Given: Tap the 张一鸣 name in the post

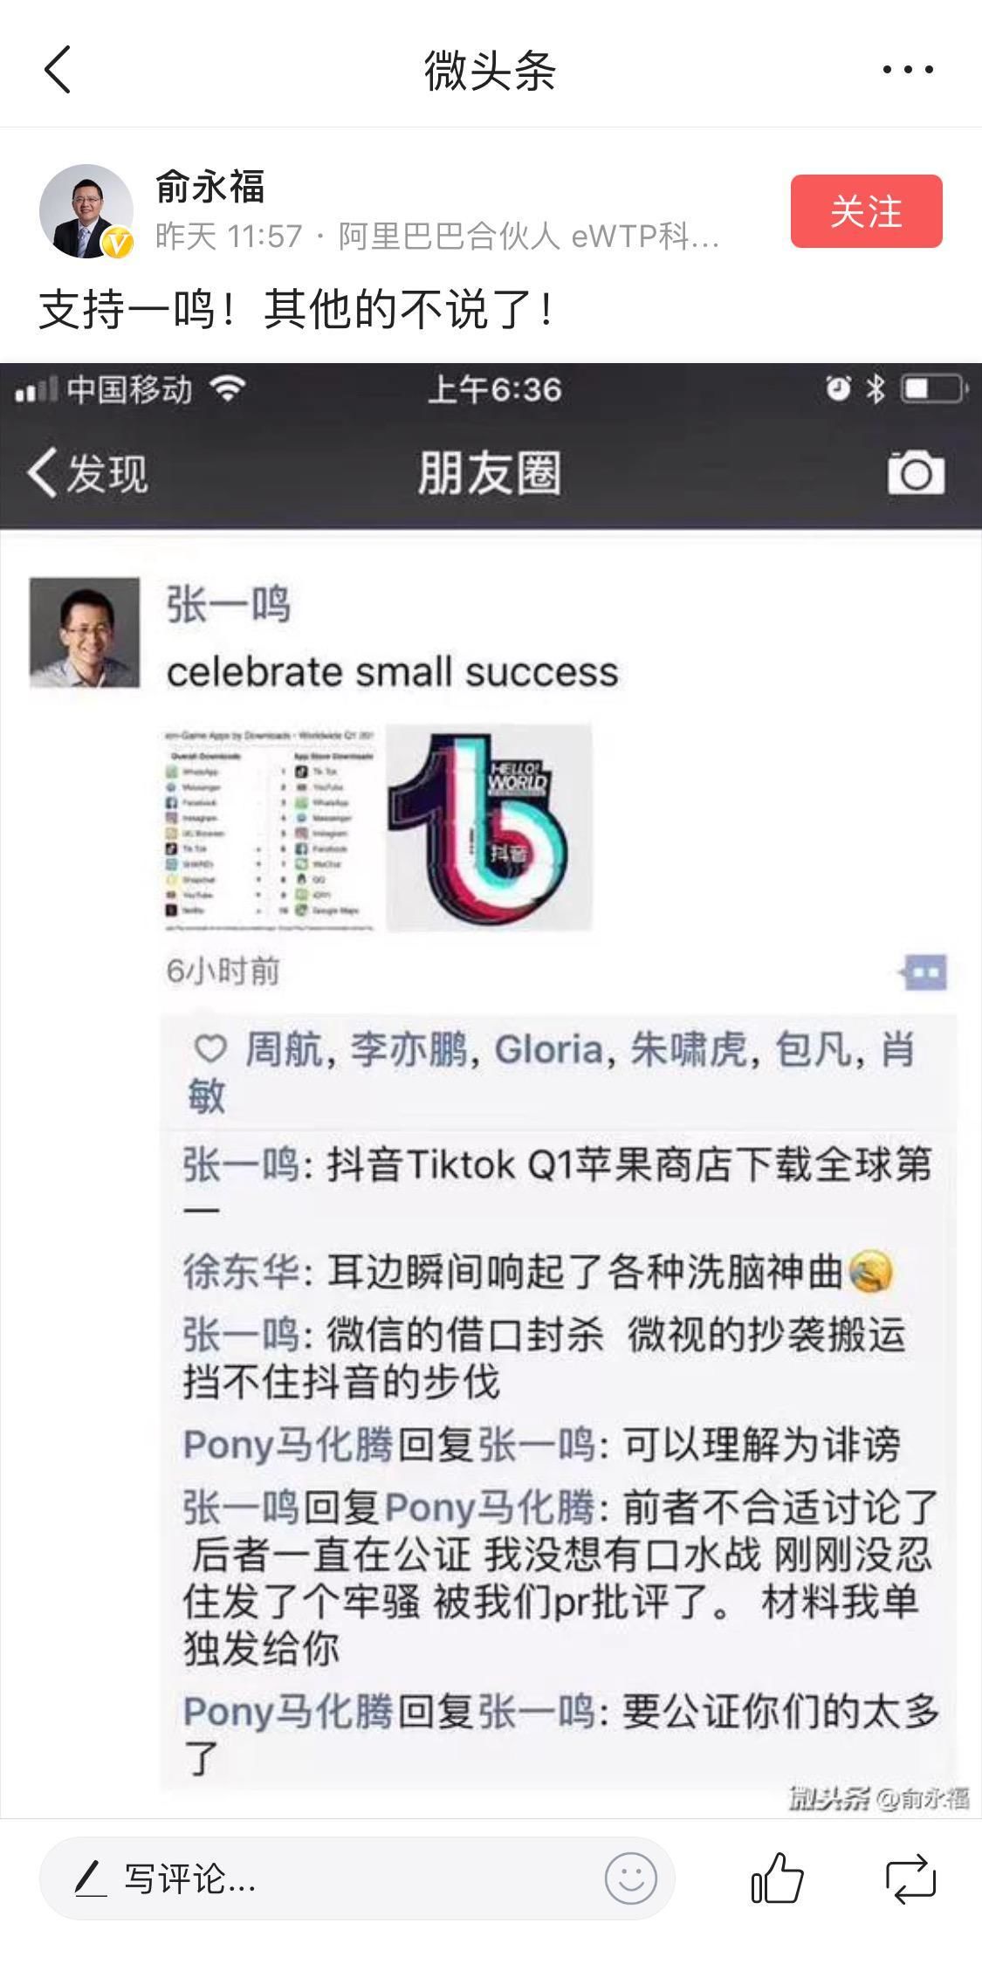Looking at the screenshot, I should point(228,604).
